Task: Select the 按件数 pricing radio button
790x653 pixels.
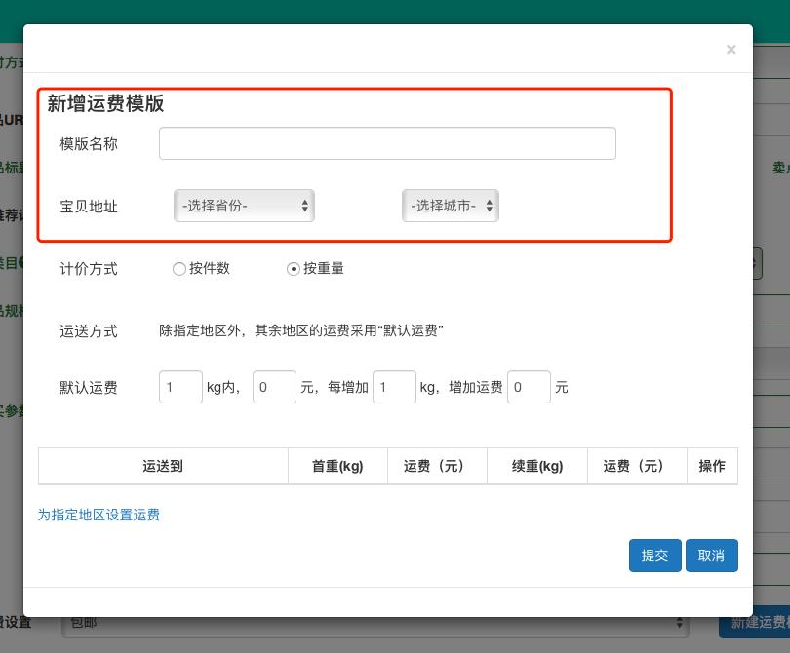Action: [x=179, y=269]
